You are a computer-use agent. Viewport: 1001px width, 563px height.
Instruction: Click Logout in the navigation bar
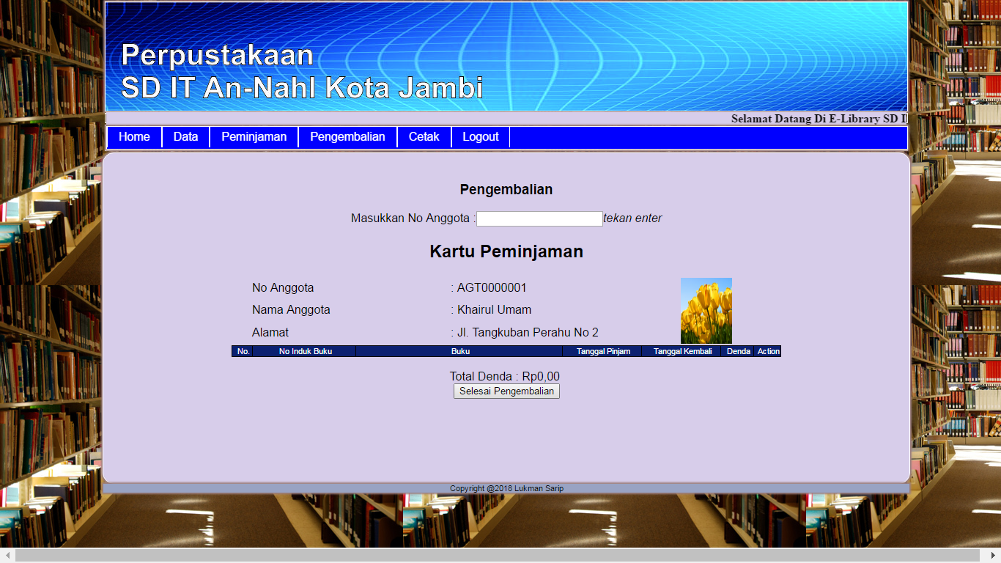coord(480,137)
